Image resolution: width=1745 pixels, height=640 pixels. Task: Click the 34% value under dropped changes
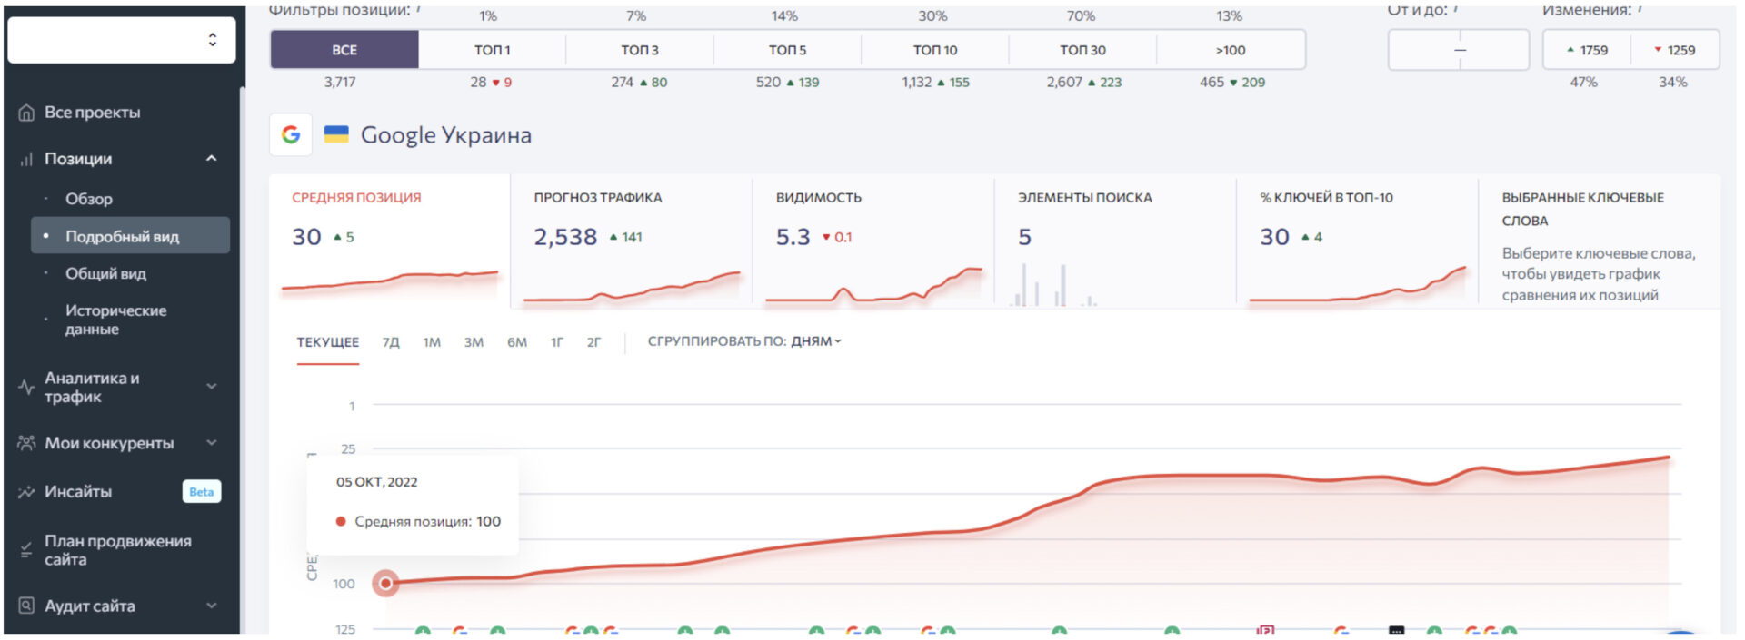1673,82
